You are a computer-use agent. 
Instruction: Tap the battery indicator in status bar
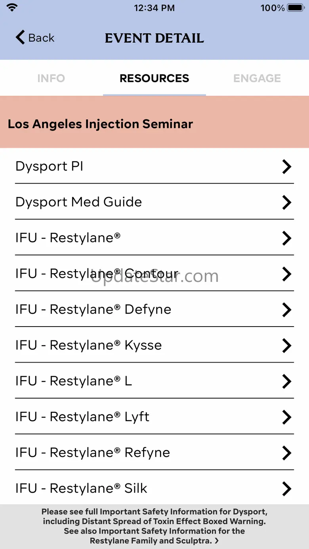[295, 8]
